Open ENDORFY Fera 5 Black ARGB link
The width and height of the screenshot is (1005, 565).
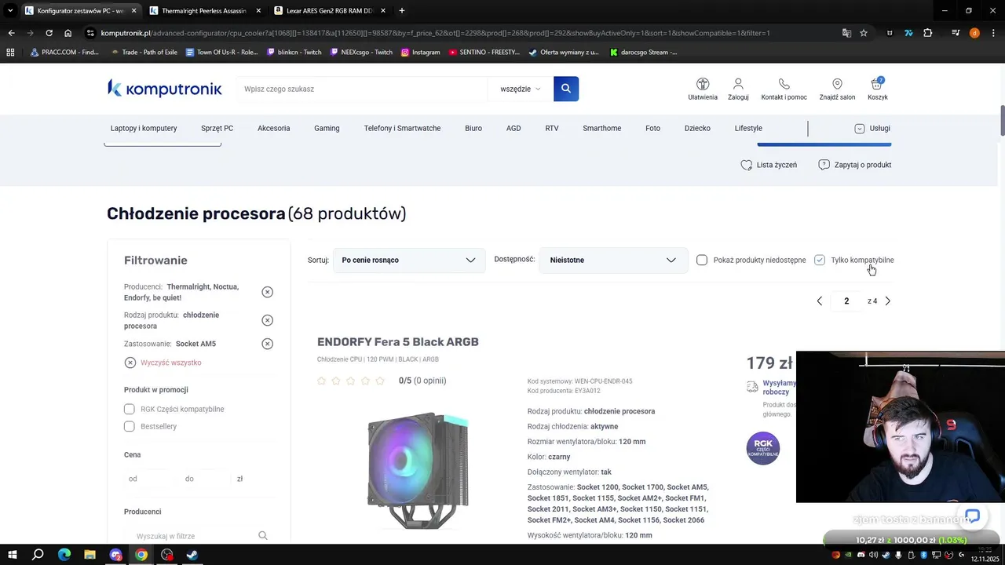coord(397,341)
